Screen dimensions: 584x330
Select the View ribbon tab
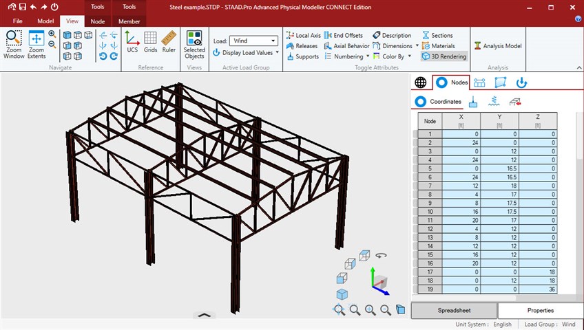[72, 21]
